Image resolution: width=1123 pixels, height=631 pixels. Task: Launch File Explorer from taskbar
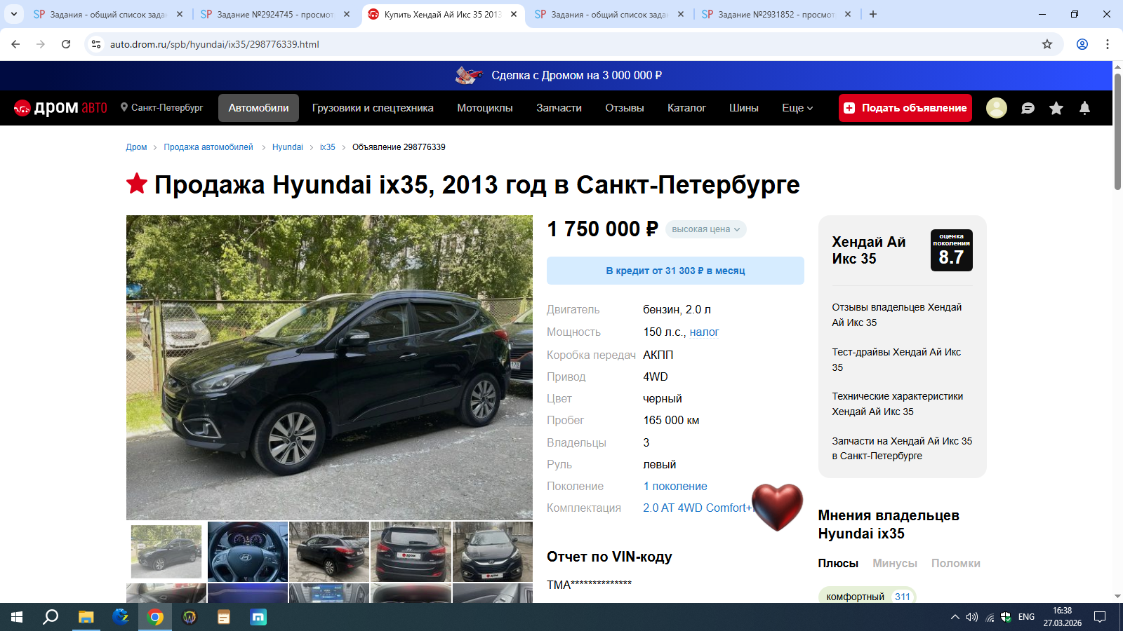click(x=86, y=617)
